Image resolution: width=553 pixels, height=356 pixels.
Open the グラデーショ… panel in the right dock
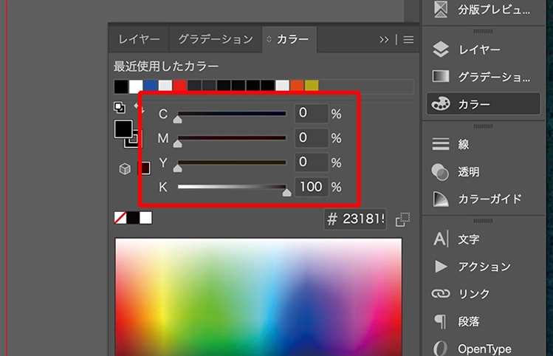pyautogui.click(x=483, y=77)
